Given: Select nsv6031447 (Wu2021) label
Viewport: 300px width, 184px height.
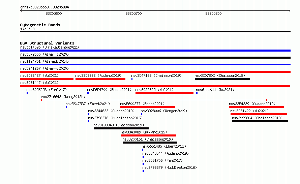Looking at the screenshot, I should click(39, 83).
